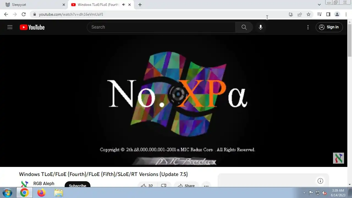352x198 pixels.
Task: Open a new browser tab
Action: tap(140, 5)
